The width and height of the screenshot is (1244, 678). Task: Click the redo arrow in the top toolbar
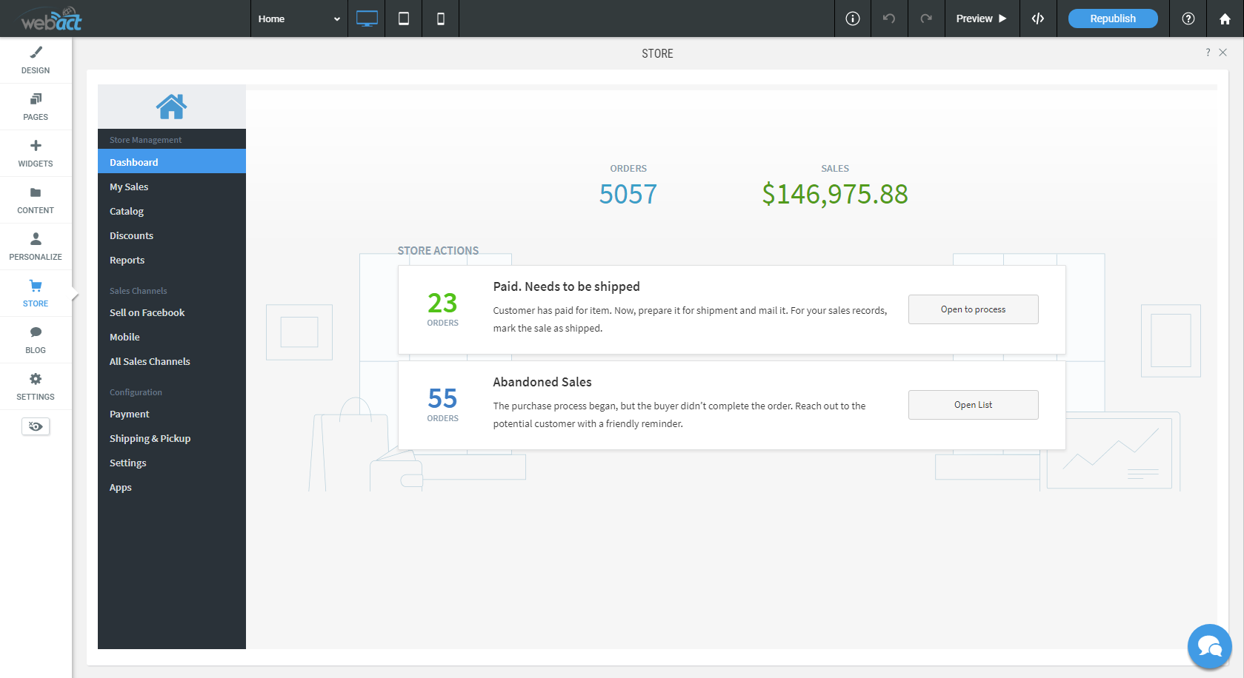coord(926,19)
